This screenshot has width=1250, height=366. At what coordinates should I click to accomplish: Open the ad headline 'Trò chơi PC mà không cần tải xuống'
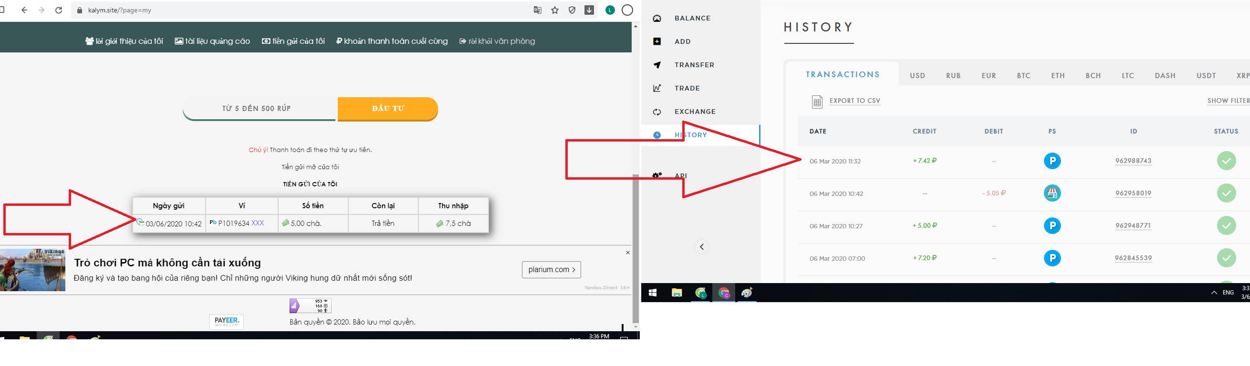(167, 263)
